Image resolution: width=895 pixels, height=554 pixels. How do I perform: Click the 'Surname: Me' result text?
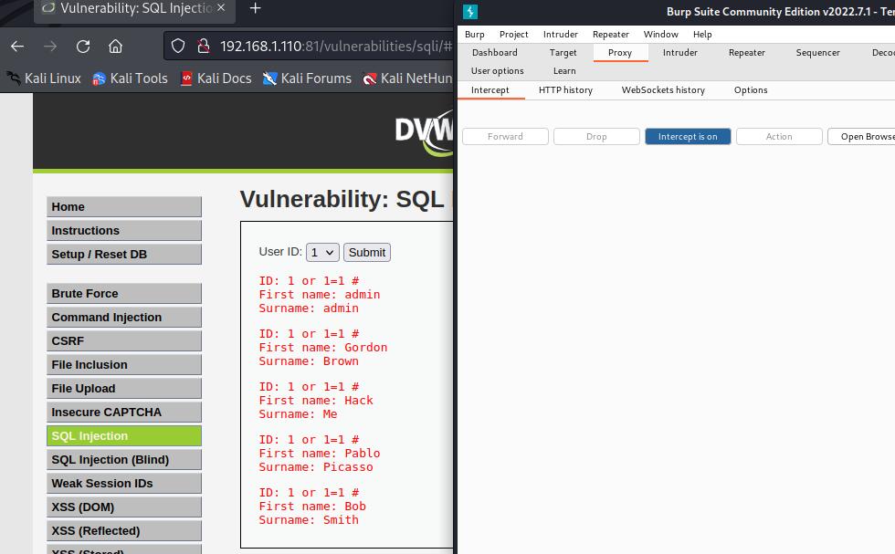point(298,414)
